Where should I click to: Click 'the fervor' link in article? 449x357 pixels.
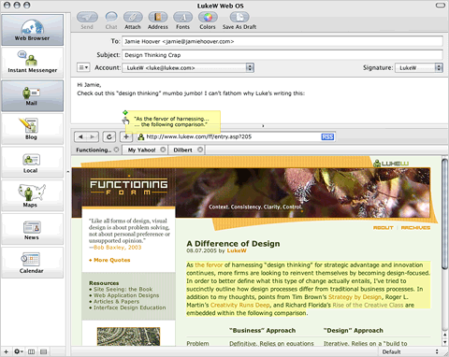[209, 265]
